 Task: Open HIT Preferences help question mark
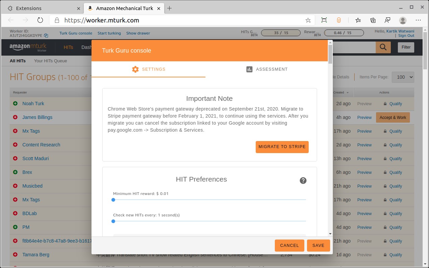(303, 181)
